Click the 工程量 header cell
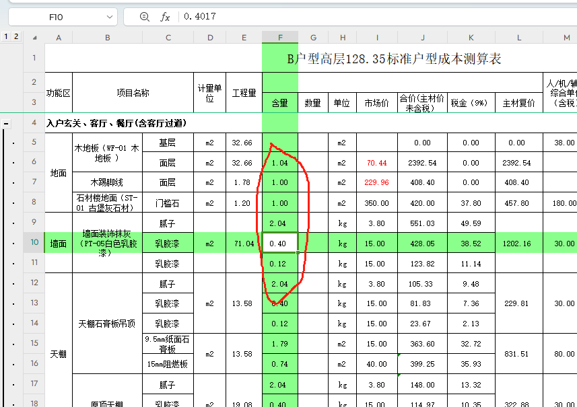This screenshot has width=577, height=407. pos(244,93)
